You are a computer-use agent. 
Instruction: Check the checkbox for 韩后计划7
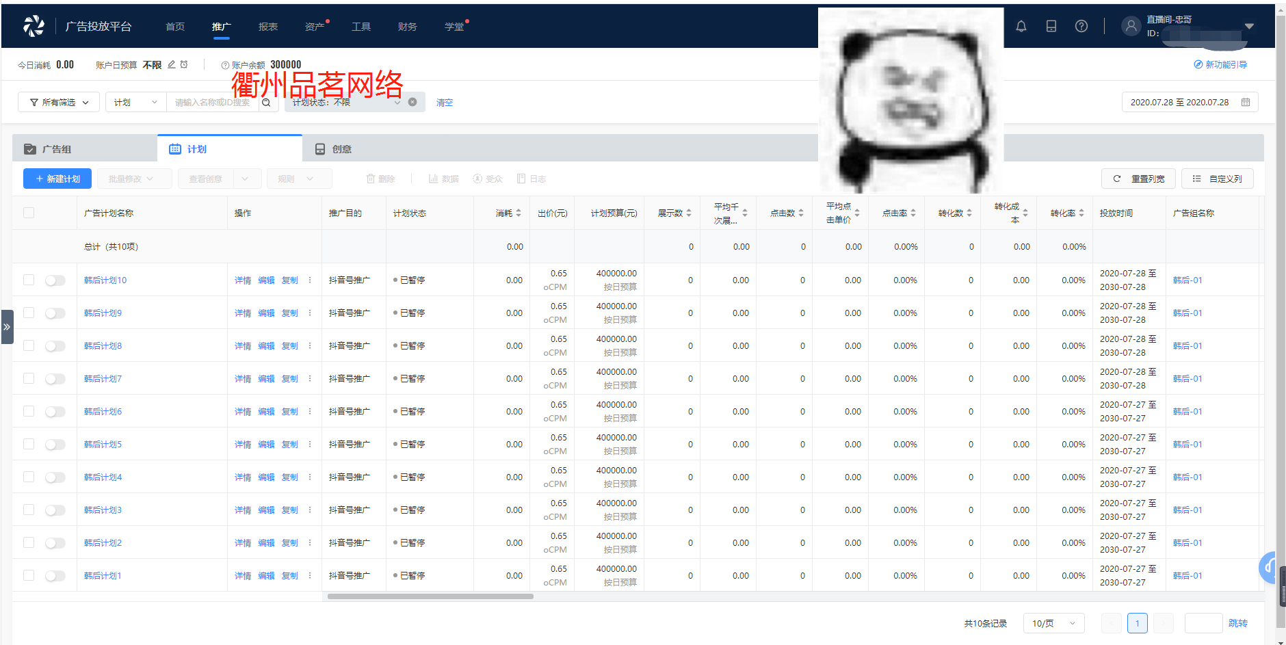tap(29, 378)
